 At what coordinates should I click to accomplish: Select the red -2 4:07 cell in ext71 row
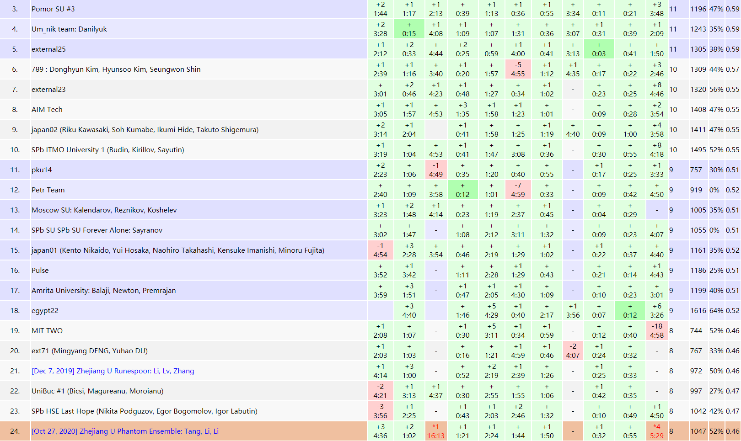(x=573, y=351)
